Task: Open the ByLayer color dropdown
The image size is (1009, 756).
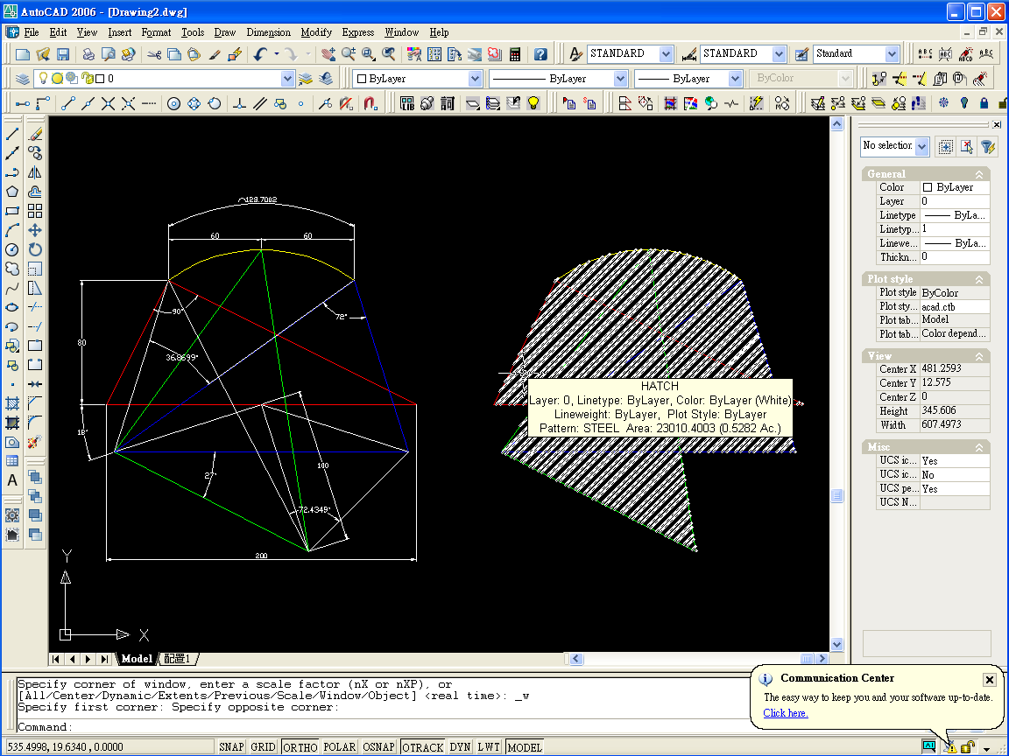Action: [475, 79]
